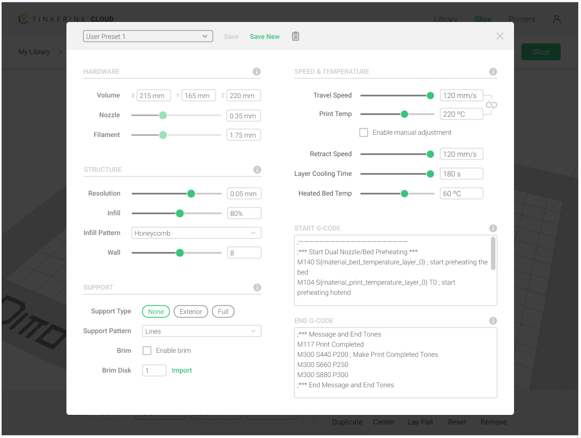
Task: Click the Heated Bed Temp 60 °C field
Action: click(461, 193)
